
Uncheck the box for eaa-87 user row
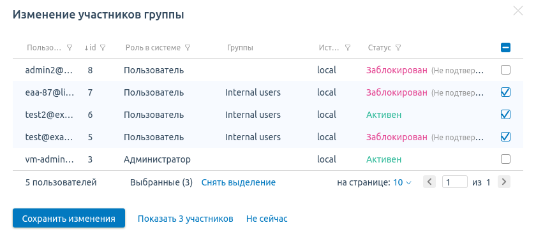click(x=505, y=92)
